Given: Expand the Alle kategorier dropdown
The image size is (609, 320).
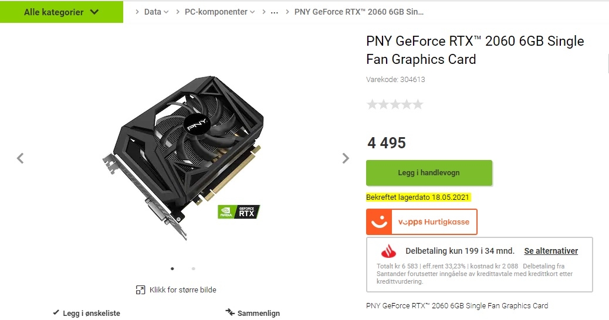Looking at the screenshot, I should point(62,12).
